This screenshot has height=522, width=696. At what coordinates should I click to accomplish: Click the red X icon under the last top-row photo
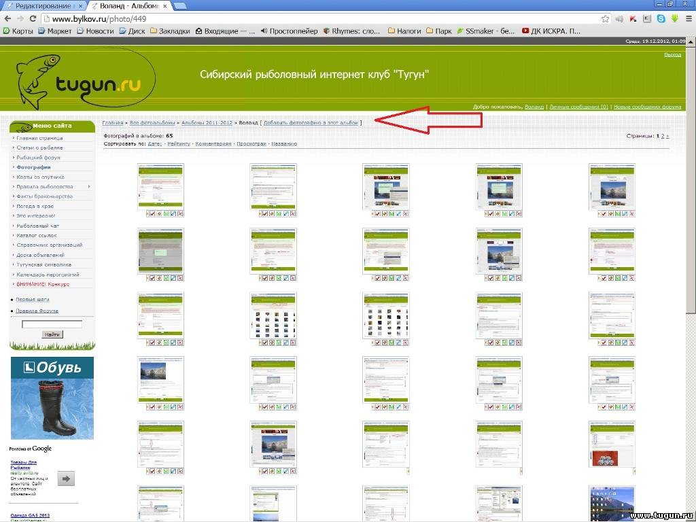tap(631, 214)
